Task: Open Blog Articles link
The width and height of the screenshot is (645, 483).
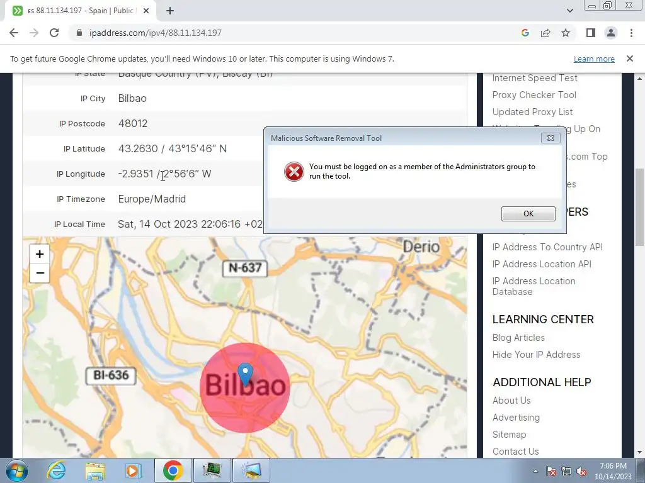Action: point(518,338)
